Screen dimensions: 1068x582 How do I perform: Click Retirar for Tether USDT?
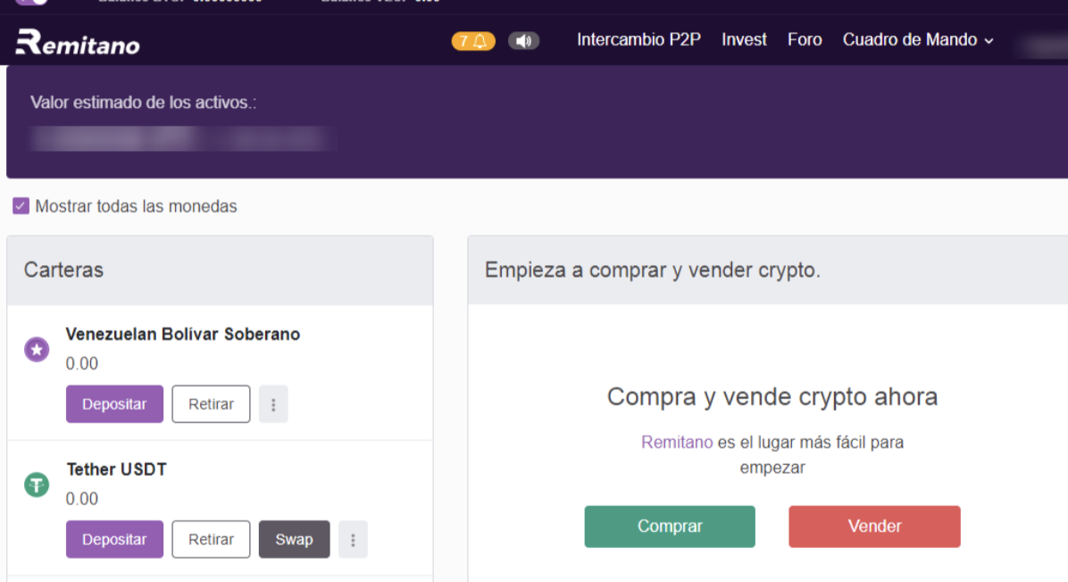[211, 540]
